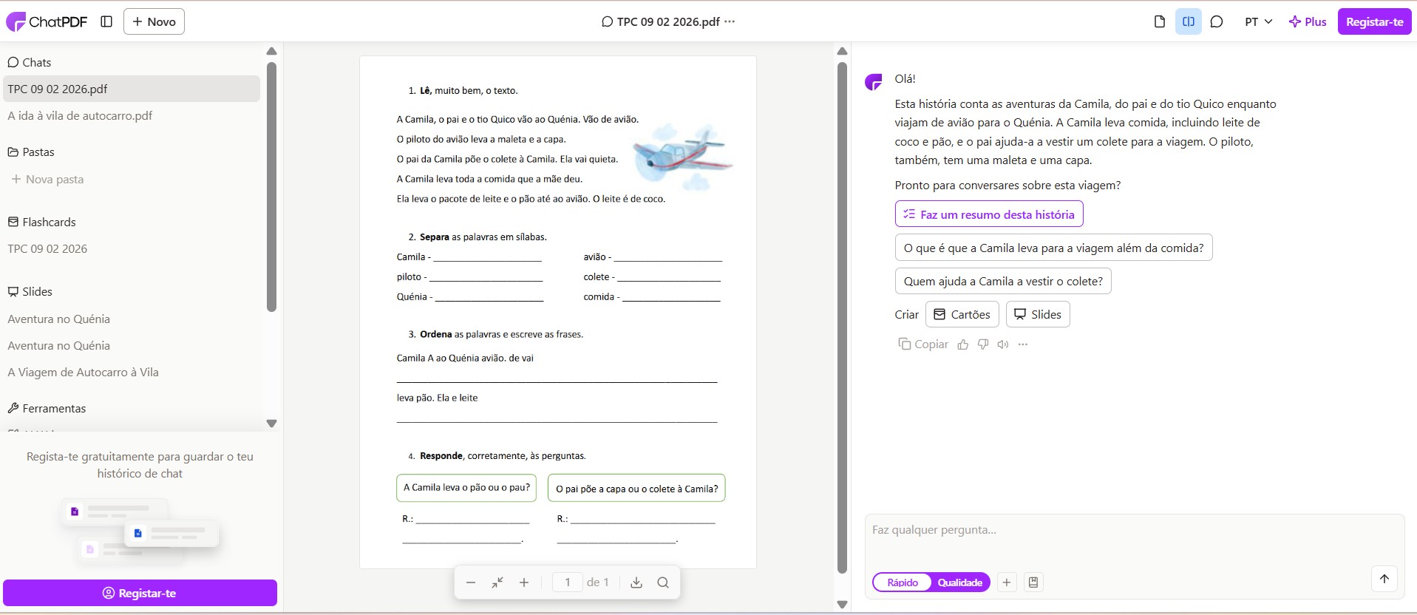Create Cartões flashcards
Viewport: 1417px width, 615px height.
(962, 314)
